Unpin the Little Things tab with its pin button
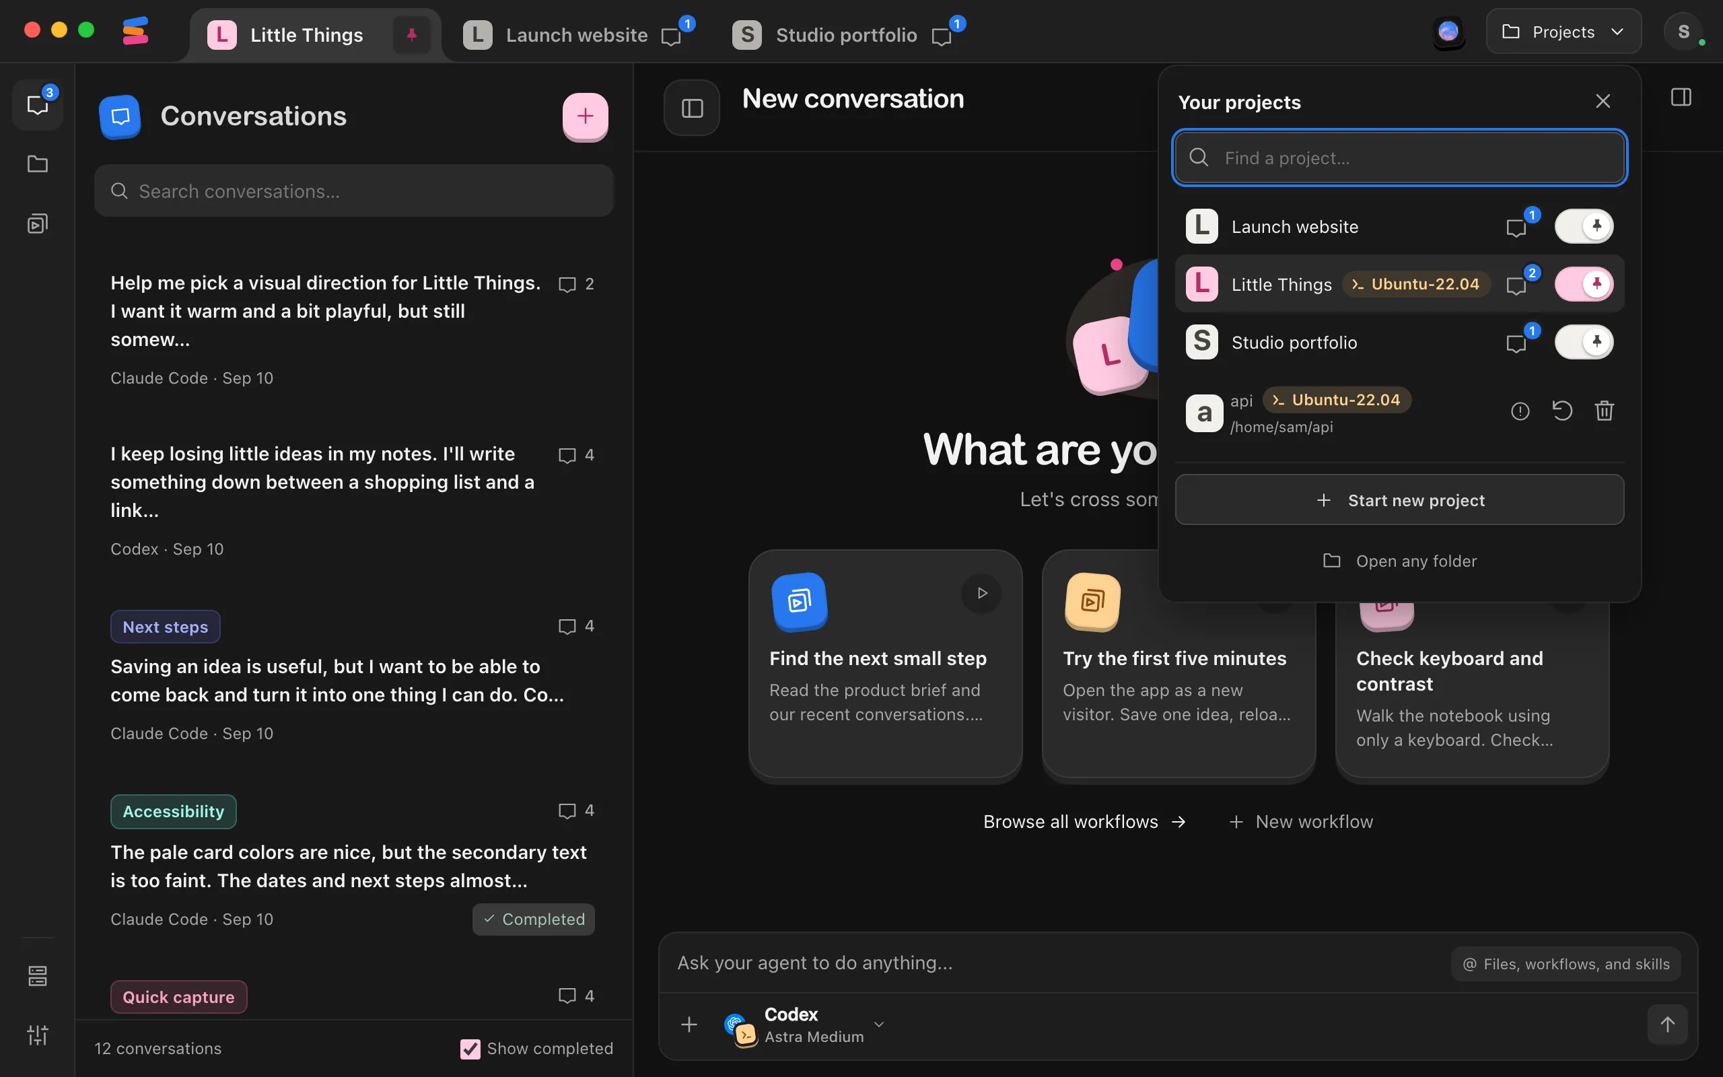This screenshot has width=1723, height=1077. coord(411,35)
